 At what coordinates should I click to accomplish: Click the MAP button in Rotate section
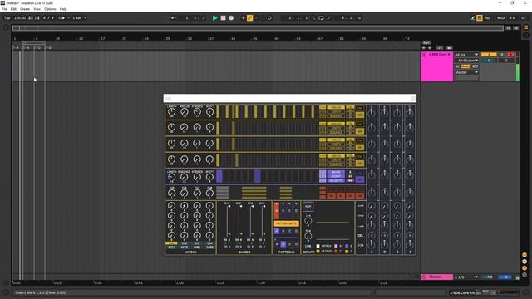pos(308,206)
